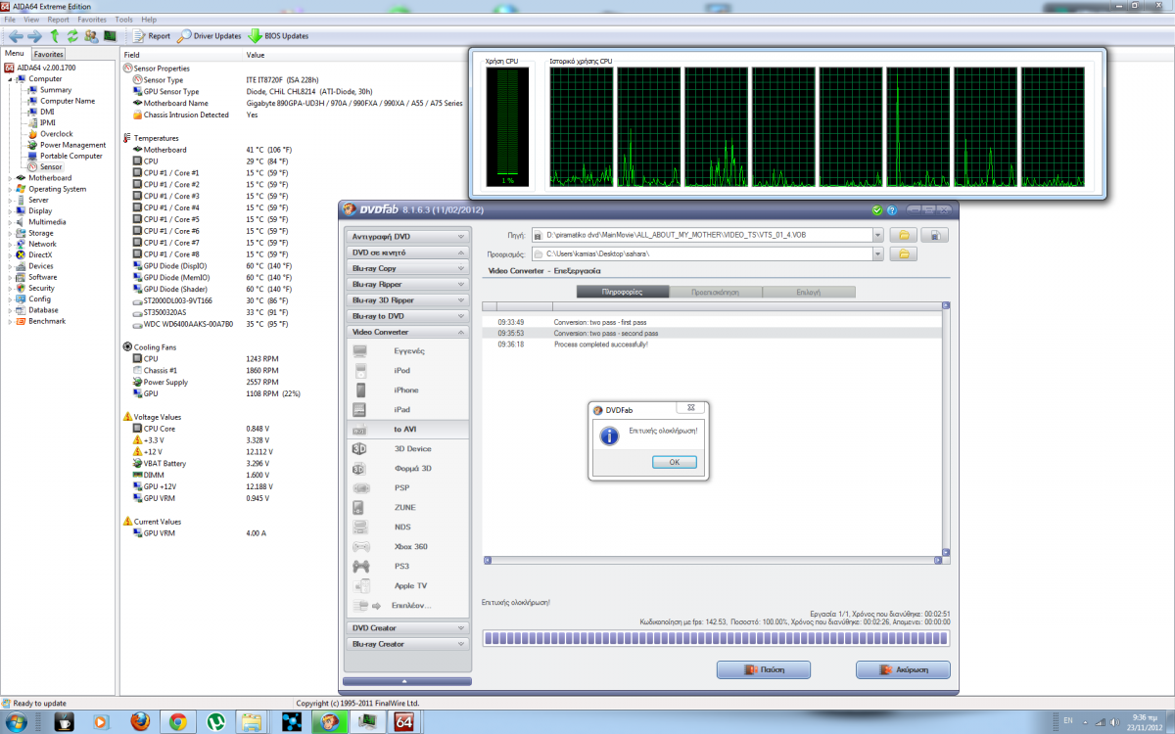Click the AIDA64 Forward arrow icon
This screenshot has height=734, width=1175.
pos(35,36)
